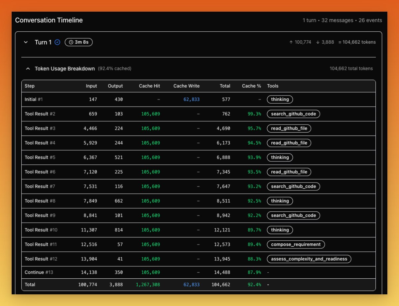399x306 pixels.
Task: Select the assess_complexity_and_readiness tool tag
Action: coord(309,259)
